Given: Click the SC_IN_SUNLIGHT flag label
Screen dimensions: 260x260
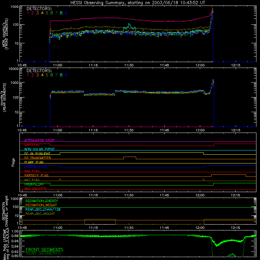Looking at the screenshot, I should [x=37, y=153].
